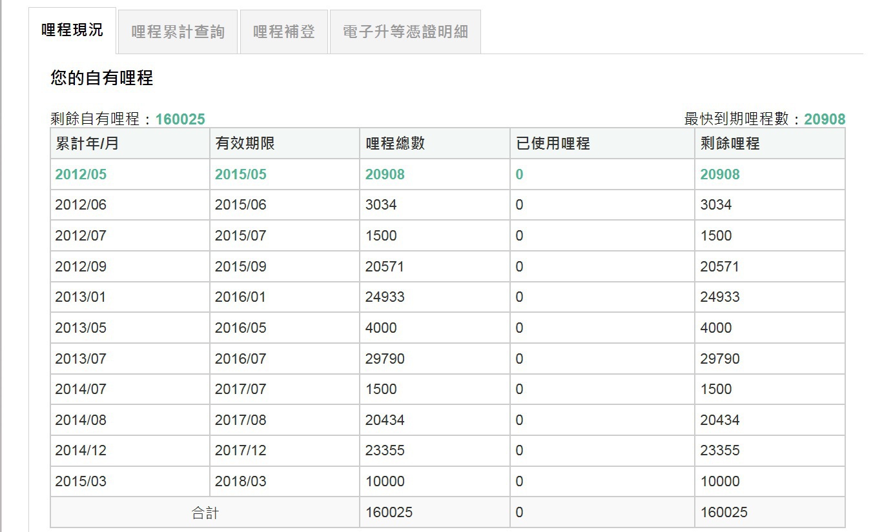Select the 2018/03 expiry date cell
The width and height of the screenshot is (893, 532).
click(x=240, y=482)
